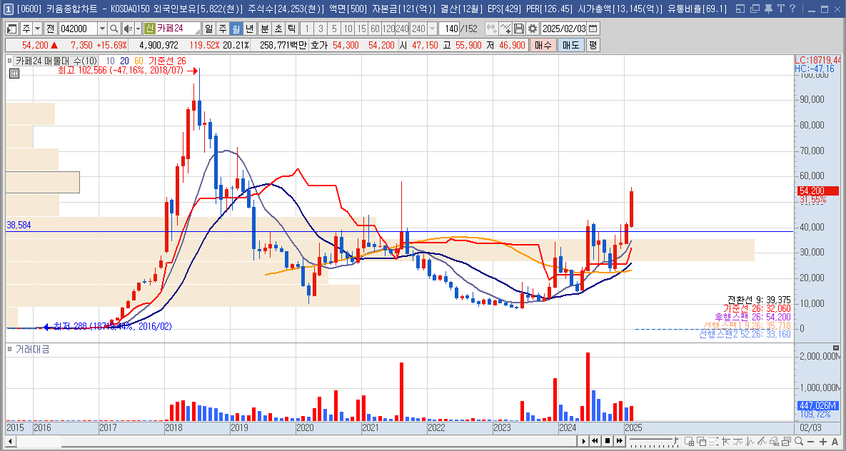Select the 10 interval button
The image size is (846, 451).
348,29
